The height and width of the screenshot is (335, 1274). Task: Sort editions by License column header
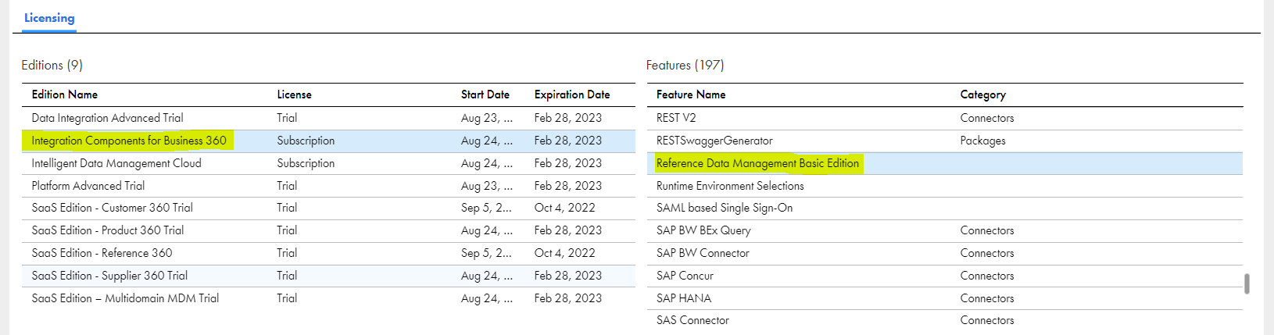pyautogui.click(x=294, y=94)
